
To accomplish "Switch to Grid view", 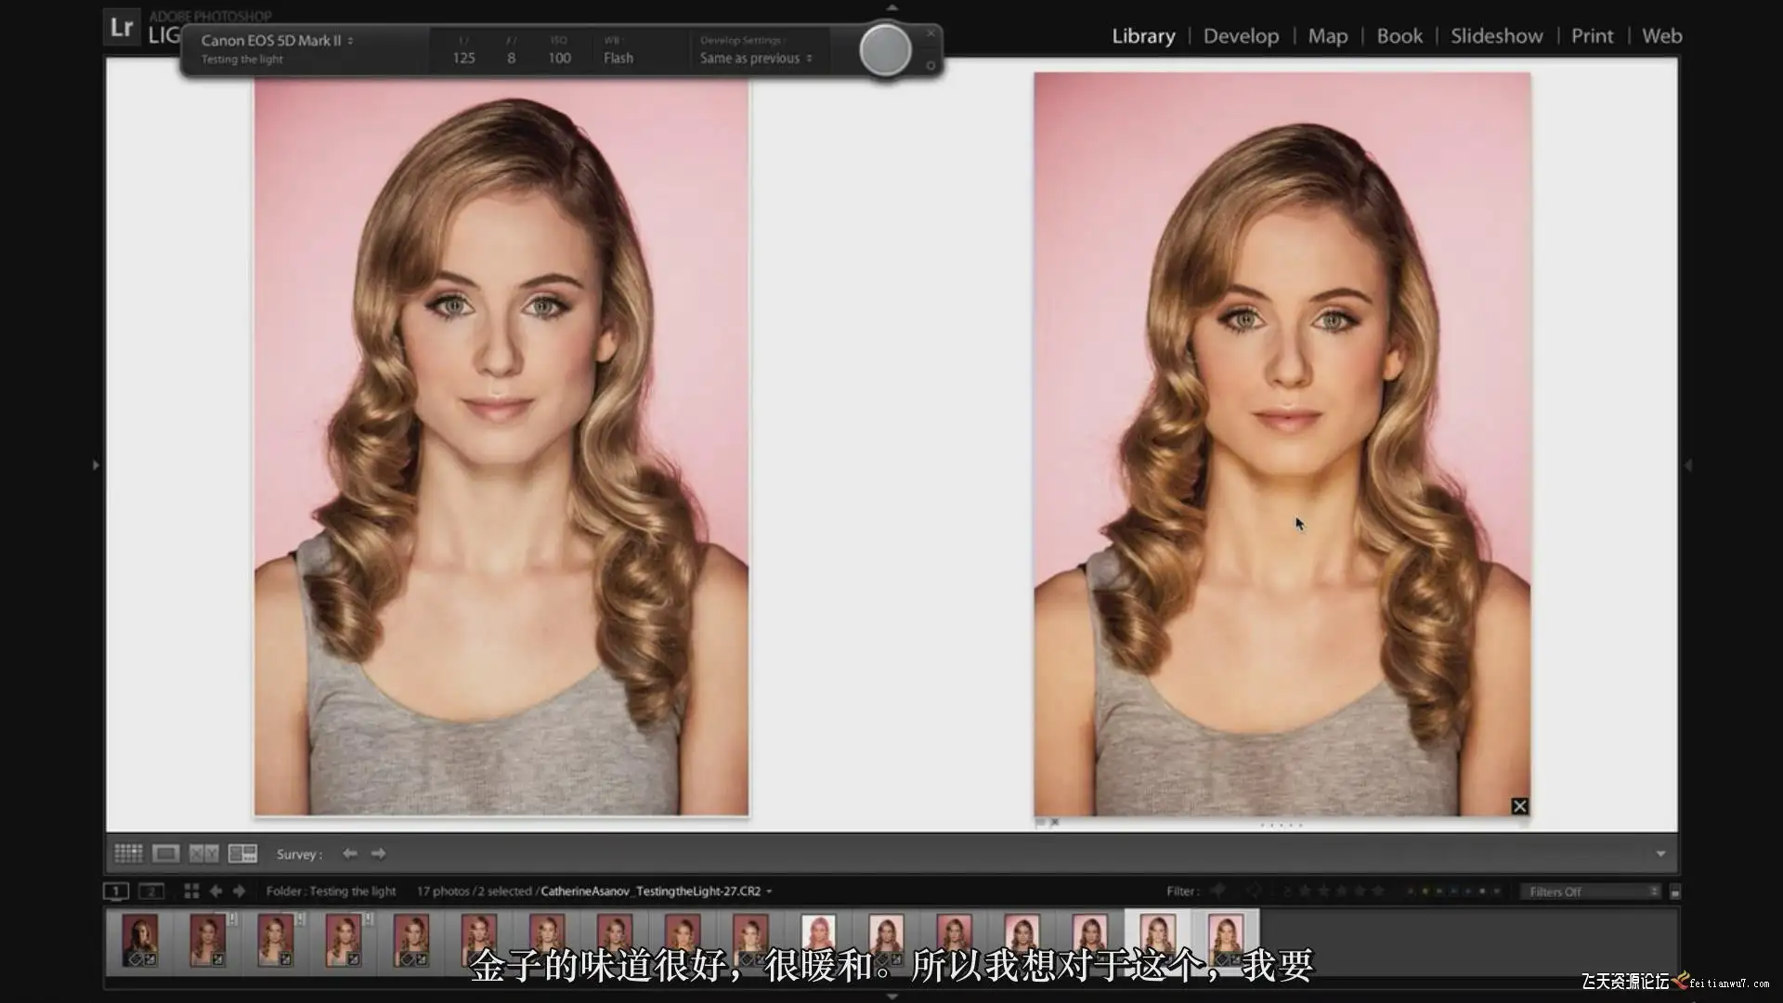I will pos(128,853).
